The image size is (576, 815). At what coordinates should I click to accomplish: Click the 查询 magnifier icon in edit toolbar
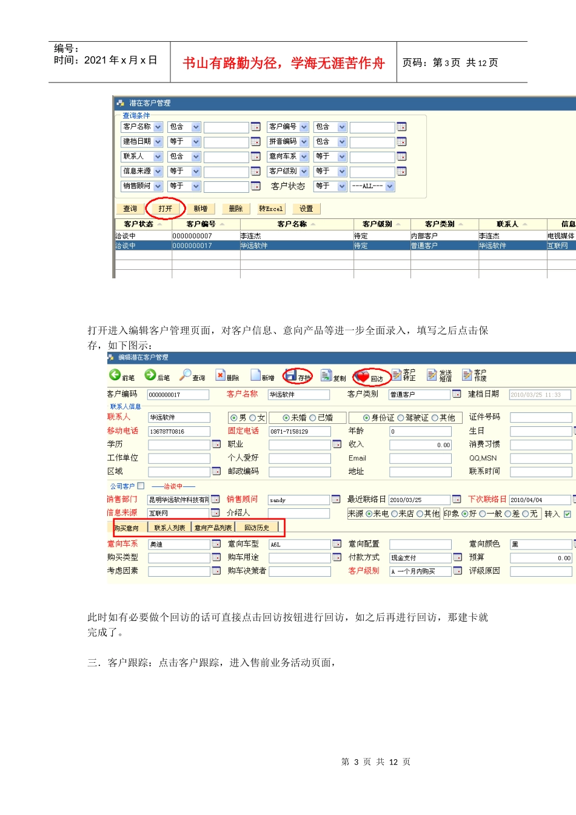[x=186, y=375]
